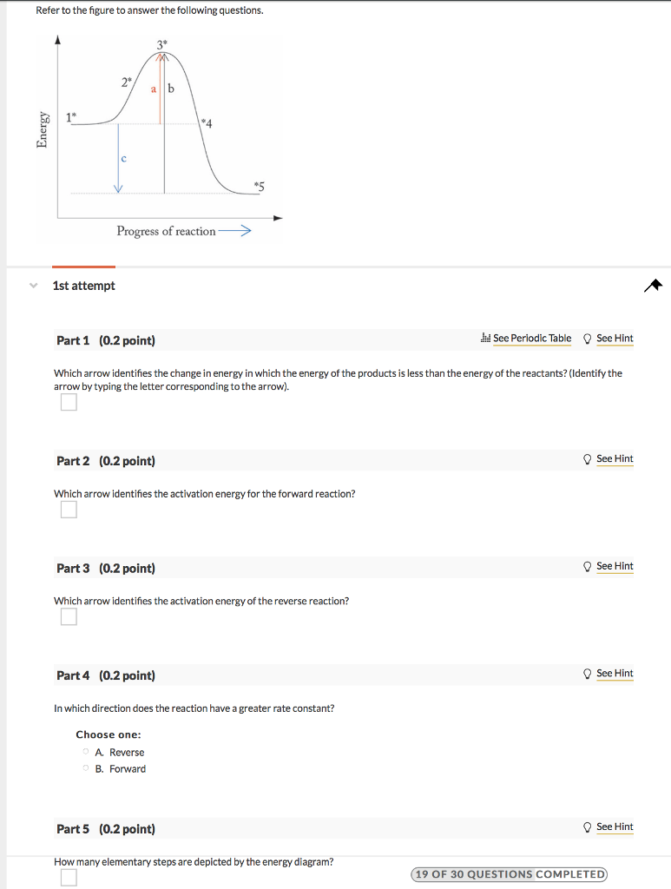Click the bookmark flag icon near 1st attempt
This screenshot has width=671, height=889.
point(654,285)
